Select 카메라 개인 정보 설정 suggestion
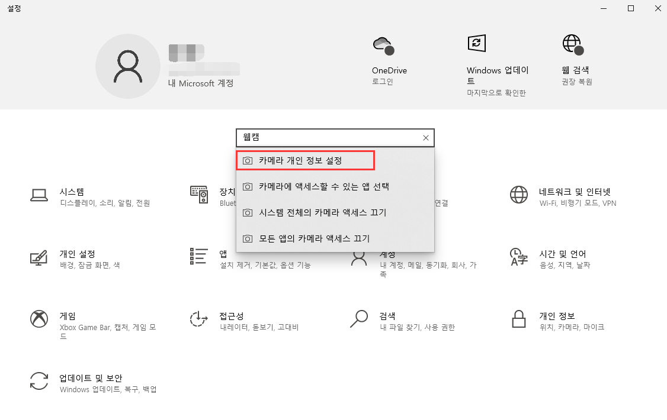Image resolution: width=667 pixels, height=420 pixels. (305, 160)
